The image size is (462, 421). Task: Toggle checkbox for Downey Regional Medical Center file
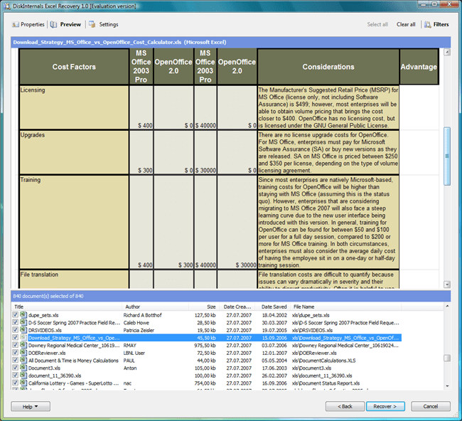[16, 345]
